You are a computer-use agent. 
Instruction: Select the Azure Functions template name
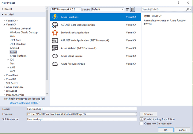tap(70, 17)
